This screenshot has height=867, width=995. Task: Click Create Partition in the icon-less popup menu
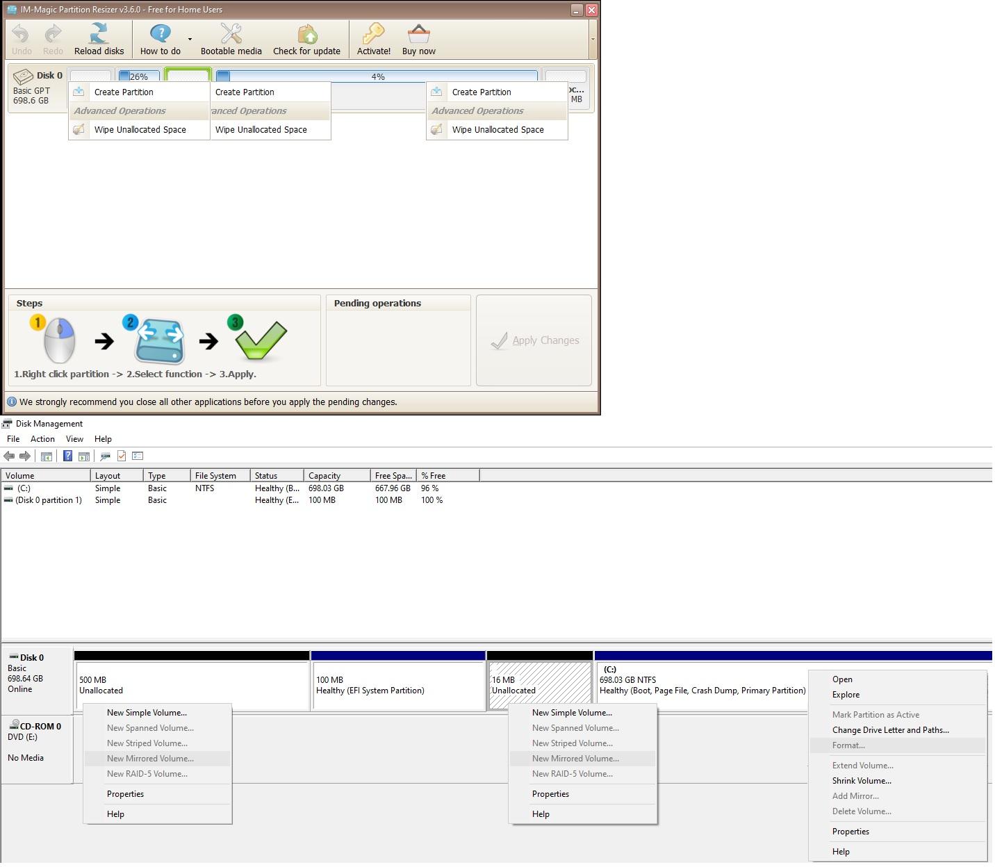pos(270,92)
